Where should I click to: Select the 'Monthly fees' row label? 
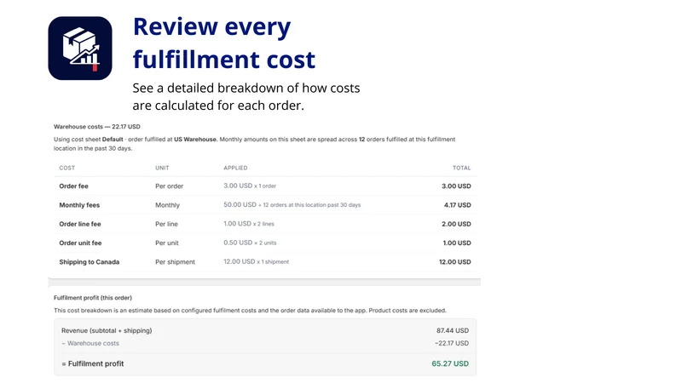click(79, 205)
